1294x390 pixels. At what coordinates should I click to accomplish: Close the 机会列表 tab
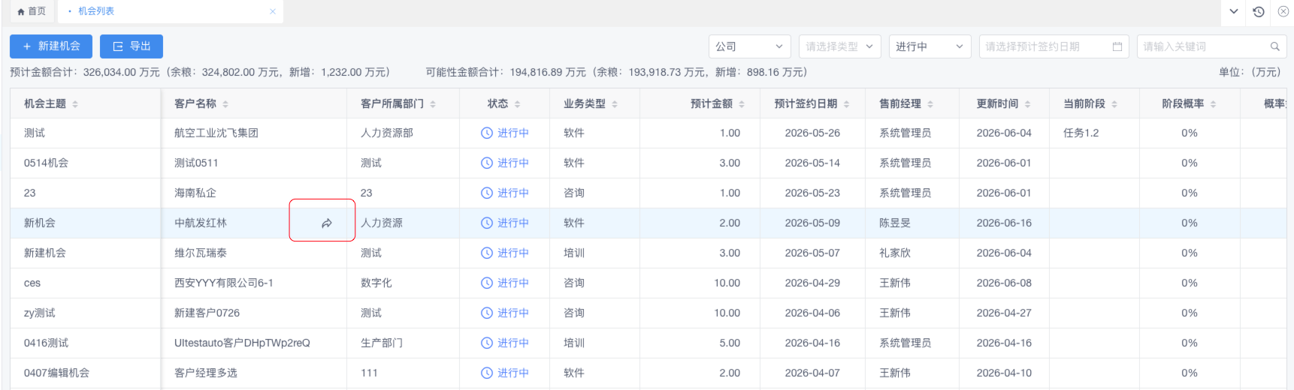(273, 11)
